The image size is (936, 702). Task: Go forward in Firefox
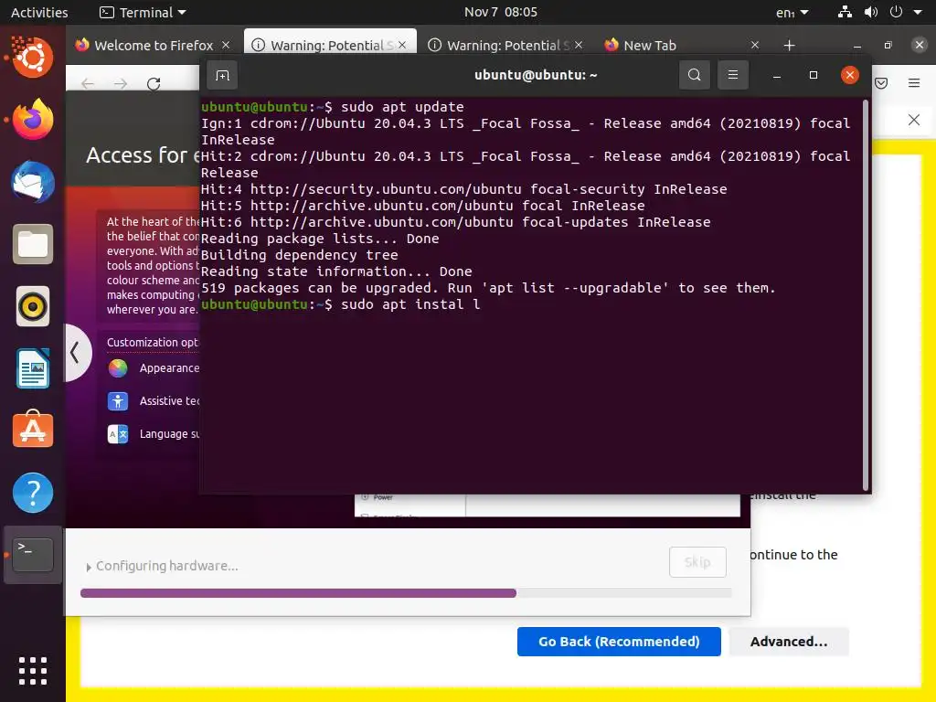121,84
